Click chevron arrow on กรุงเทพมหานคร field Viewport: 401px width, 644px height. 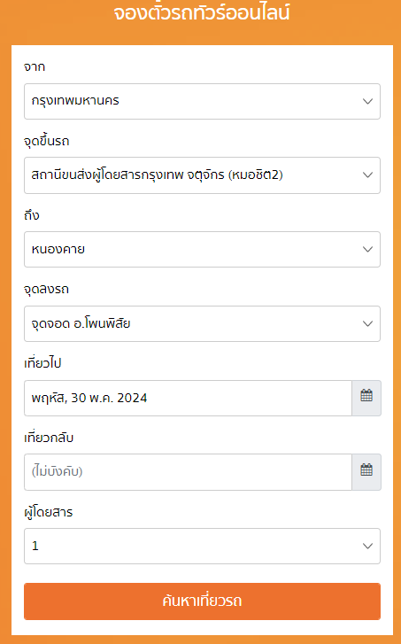[367, 101]
